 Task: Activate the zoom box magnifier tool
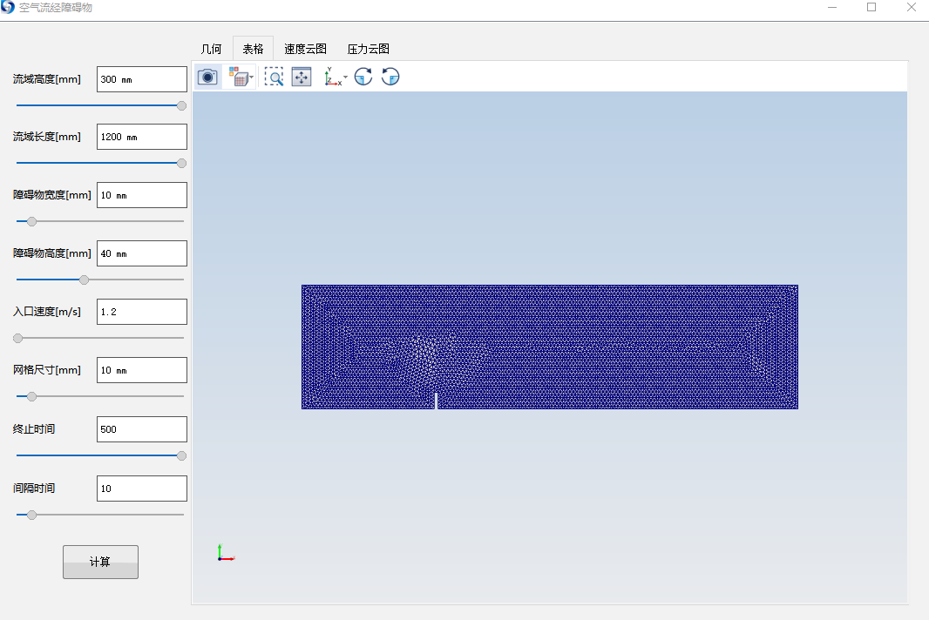pyautogui.click(x=275, y=77)
